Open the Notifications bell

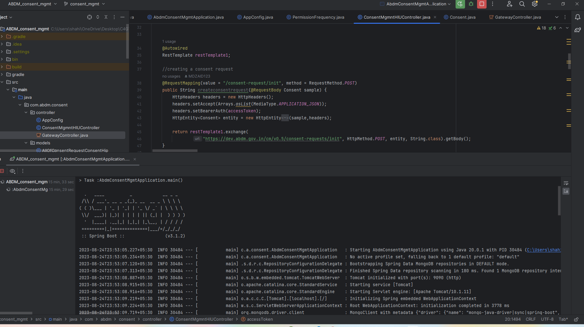577,17
